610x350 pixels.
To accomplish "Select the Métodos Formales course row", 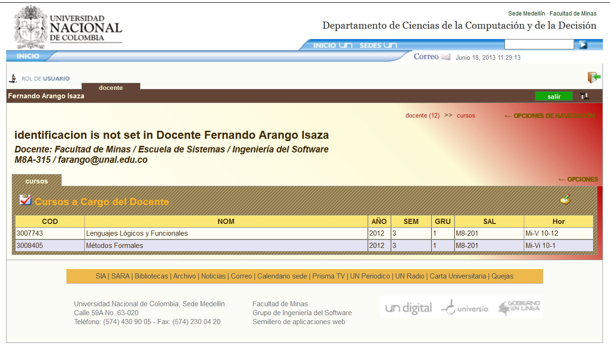I will coord(114,246).
